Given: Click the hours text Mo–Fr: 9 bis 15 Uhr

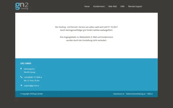Looking at the screenshot, I should click(32, 81).
